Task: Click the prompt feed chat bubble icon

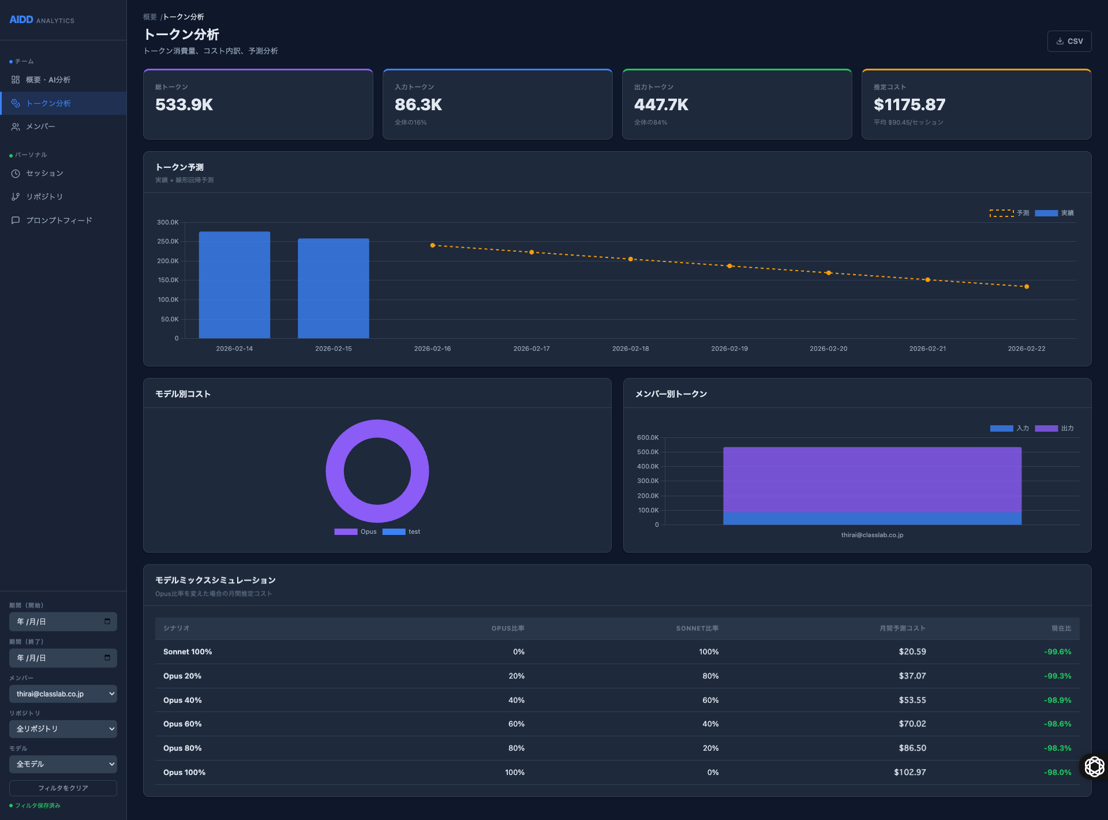Action: coord(16,220)
